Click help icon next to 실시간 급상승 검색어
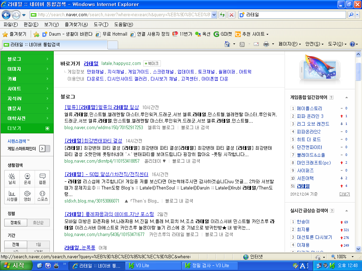Image resolution: width=362 pixels, height=271 pixels. pos(332,211)
